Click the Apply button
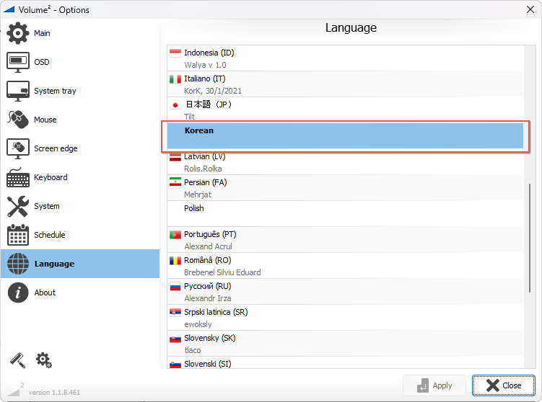 [x=434, y=385]
